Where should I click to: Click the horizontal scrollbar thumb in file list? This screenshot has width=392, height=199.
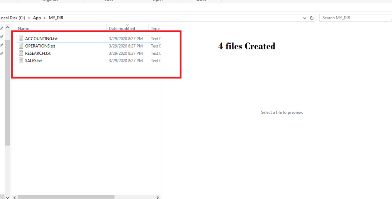(66, 197)
